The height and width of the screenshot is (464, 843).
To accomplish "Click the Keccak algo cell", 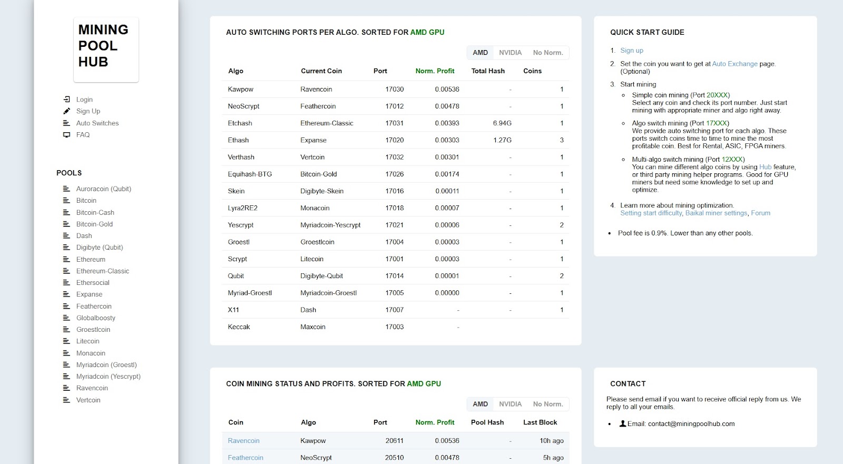I will click(x=239, y=327).
